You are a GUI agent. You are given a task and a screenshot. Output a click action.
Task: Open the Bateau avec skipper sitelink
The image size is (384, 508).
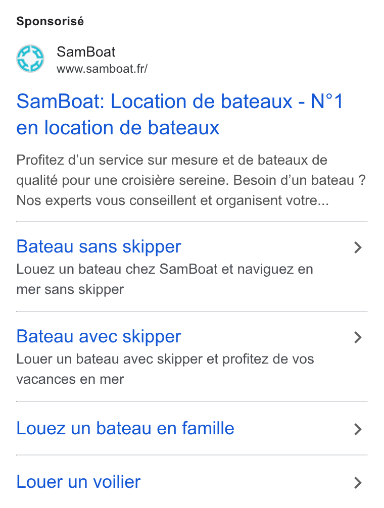pyautogui.click(x=99, y=337)
